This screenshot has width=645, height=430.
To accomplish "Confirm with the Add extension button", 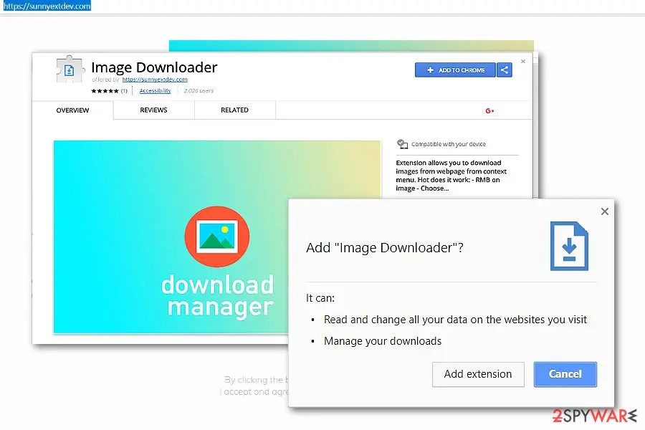I will 478,374.
